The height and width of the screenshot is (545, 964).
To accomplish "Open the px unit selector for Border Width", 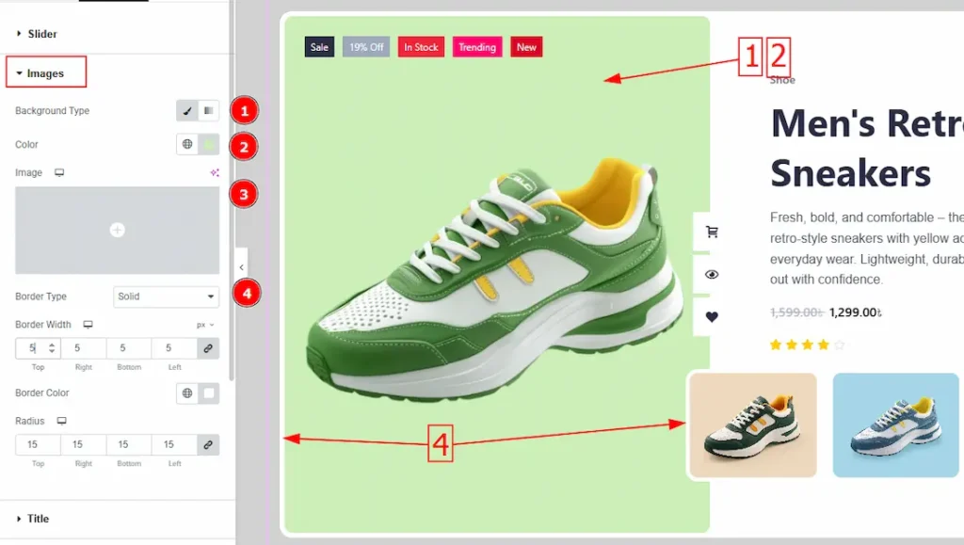I will click(x=204, y=325).
